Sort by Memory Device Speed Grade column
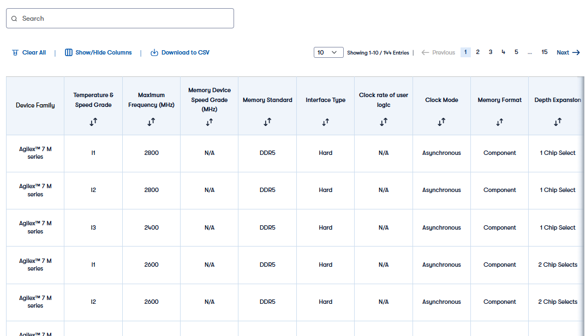This screenshot has width=586, height=336. [x=209, y=122]
